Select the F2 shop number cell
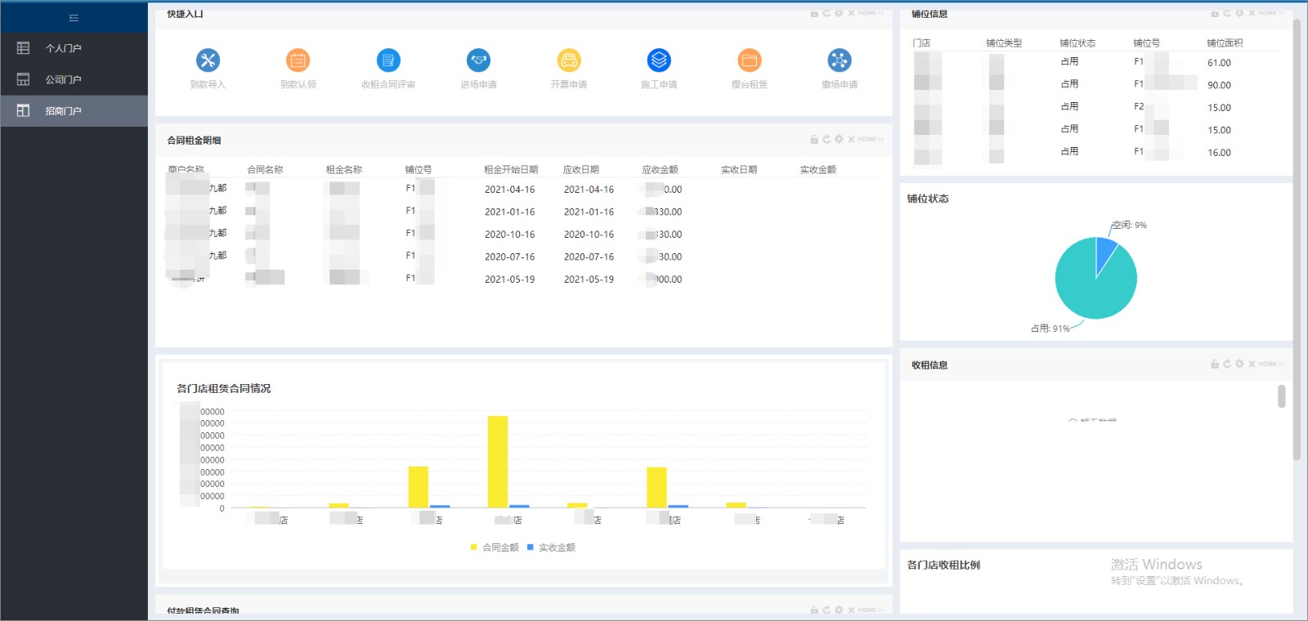Screen dimensions: 1308x621 coord(1139,107)
